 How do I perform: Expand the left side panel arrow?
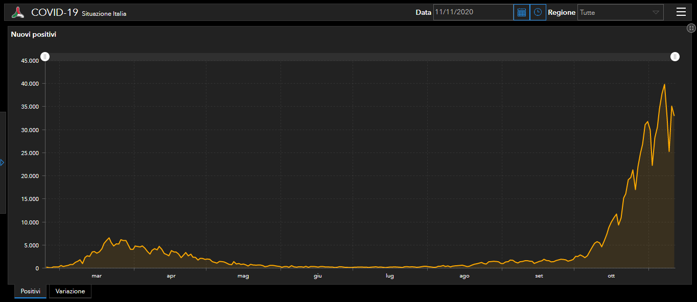click(3, 162)
